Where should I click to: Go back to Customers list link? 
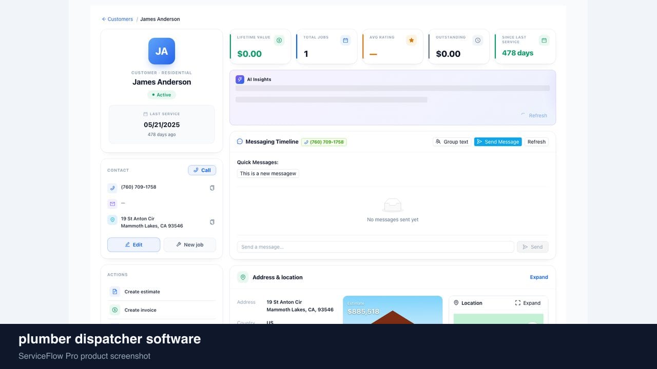tap(118, 19)
